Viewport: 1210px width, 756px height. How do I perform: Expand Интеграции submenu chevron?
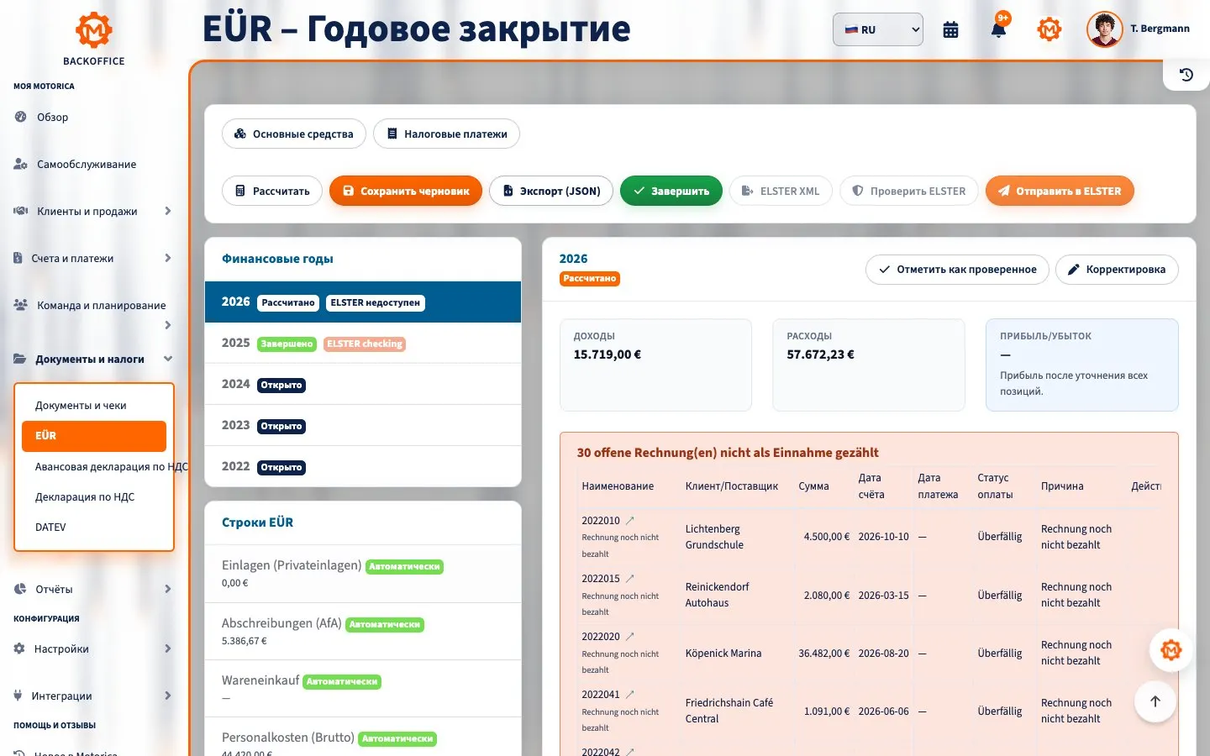coord(168,696)
